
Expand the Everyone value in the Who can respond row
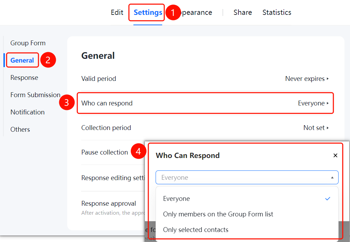pyautogui.click(x=313, y=103)
